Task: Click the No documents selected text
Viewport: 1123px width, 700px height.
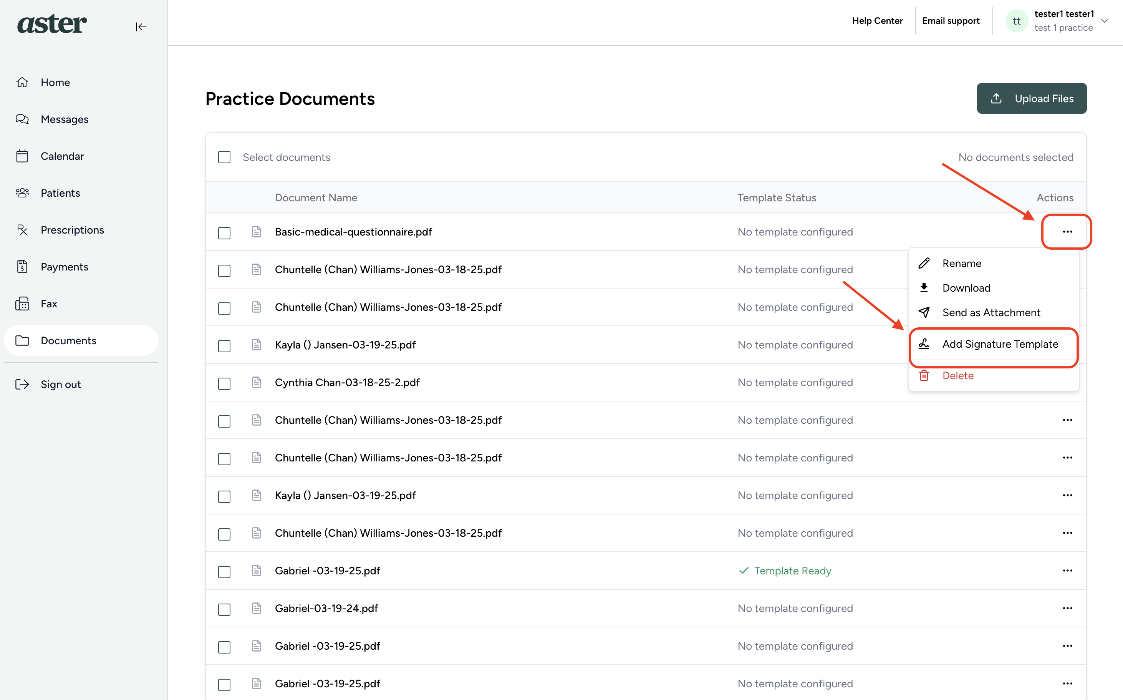Action: [1015, 158]
